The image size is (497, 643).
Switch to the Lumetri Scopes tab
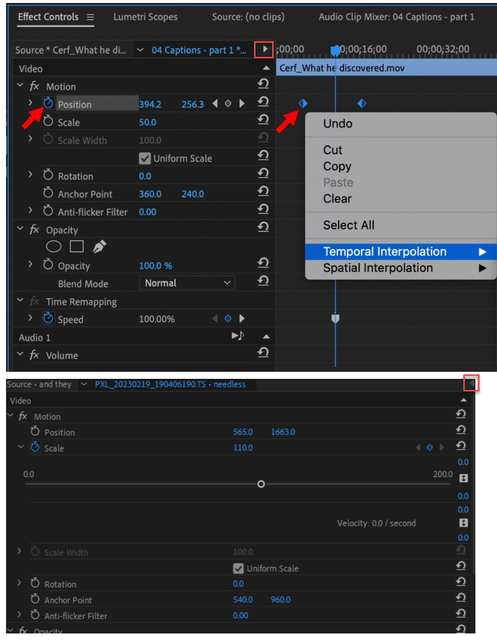[x=145, y=17]
